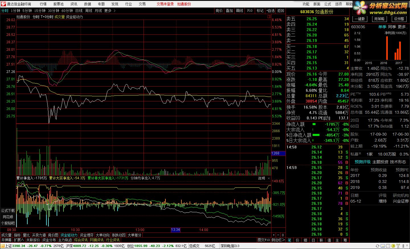Open the 发现 menu
The width and height of the screenshot is (410, 249).
pos(115,4)
